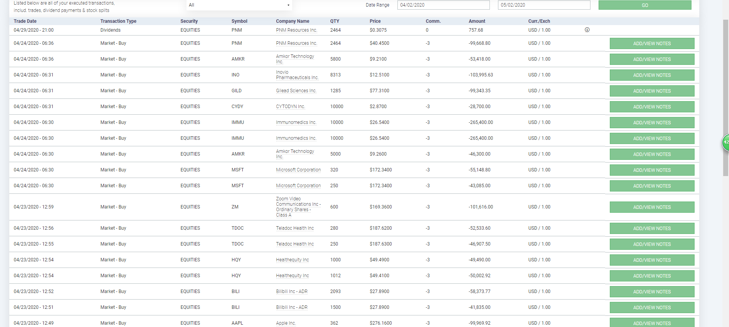This screenshot has width=729, height=327.
Task: Click the Price column header
Action: pyautogui.click(x=375, y=21)
